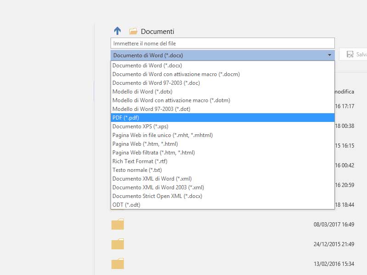Open the folder dated 24/12/2015 21:49
Viewport: 367px width, 275px height.
tap(118, 244)
